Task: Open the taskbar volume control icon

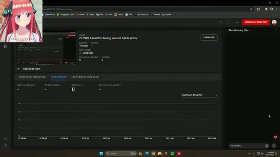Action: coord(262,154)
